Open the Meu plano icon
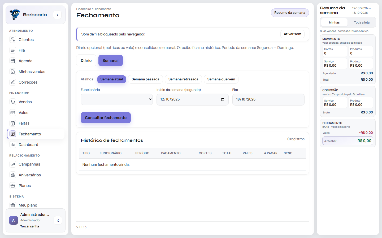The width and height of the screenshot is (382, 238). click(13, 205)
